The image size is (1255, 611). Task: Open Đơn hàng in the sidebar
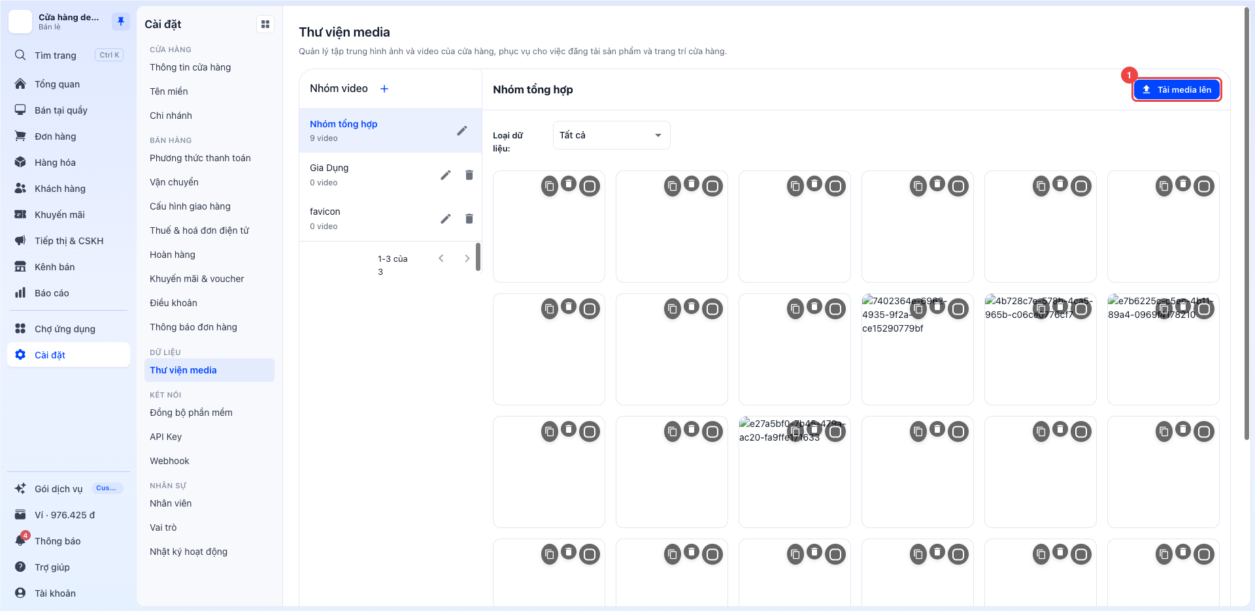(69, 136)
